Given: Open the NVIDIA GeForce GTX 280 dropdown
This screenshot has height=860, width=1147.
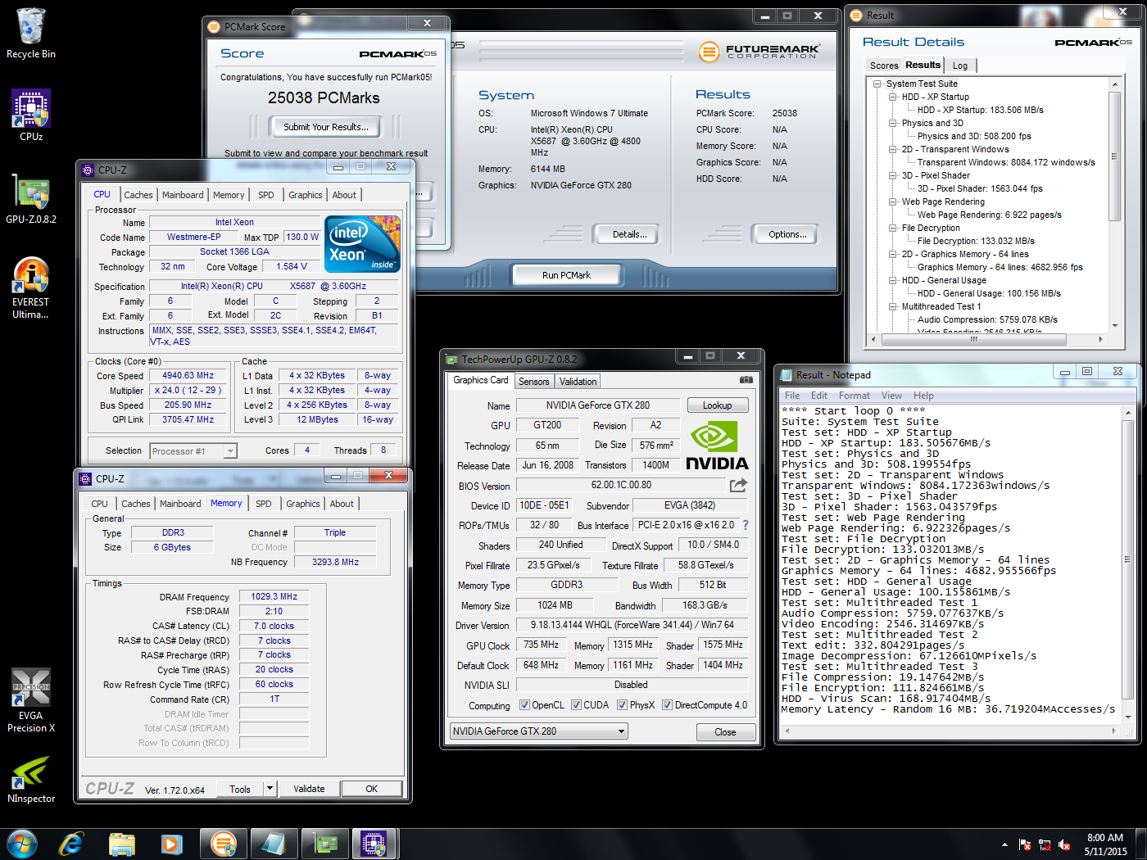Looking at the screenshot, I should (539, 731).
